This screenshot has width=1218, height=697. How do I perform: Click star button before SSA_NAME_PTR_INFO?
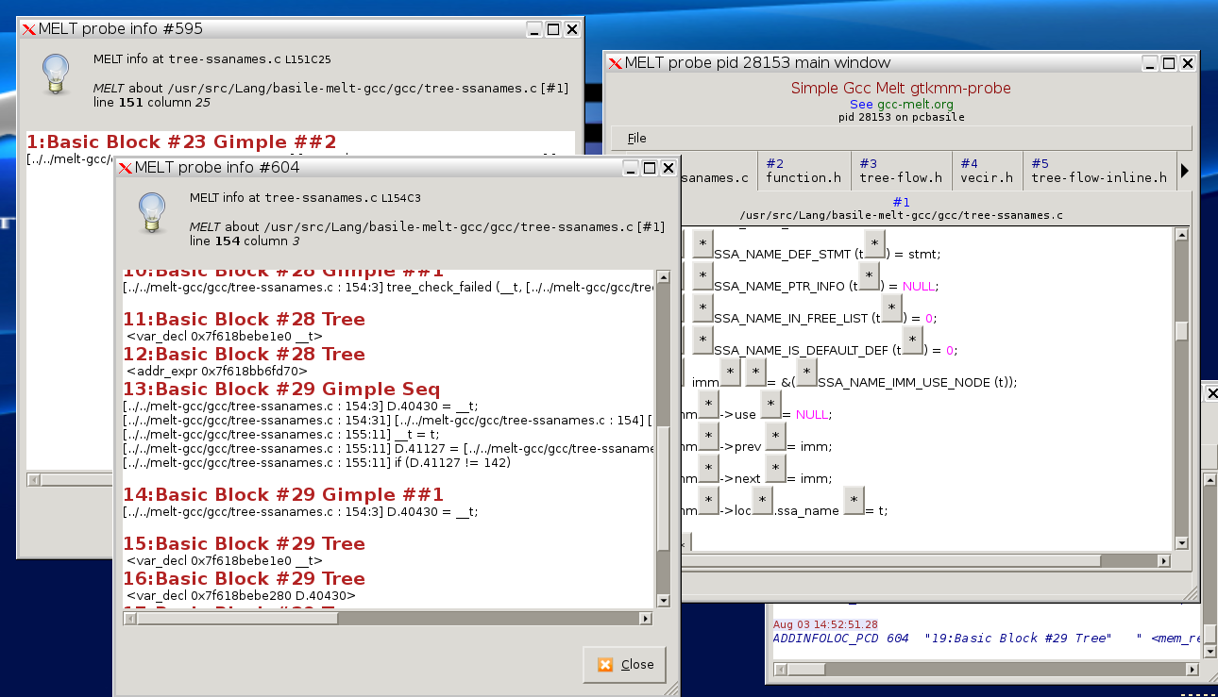702,277
